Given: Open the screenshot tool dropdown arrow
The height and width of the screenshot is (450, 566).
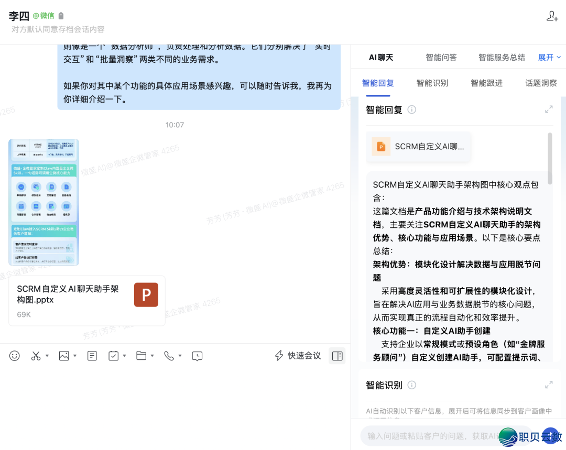Looking at the screenshot, I should point(47,356).
